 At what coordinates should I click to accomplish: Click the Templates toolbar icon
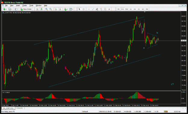(70, 9)
